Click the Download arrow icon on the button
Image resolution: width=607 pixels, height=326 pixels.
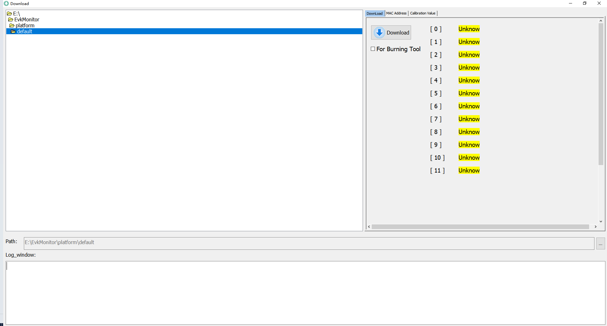click(x=379, y=32)
